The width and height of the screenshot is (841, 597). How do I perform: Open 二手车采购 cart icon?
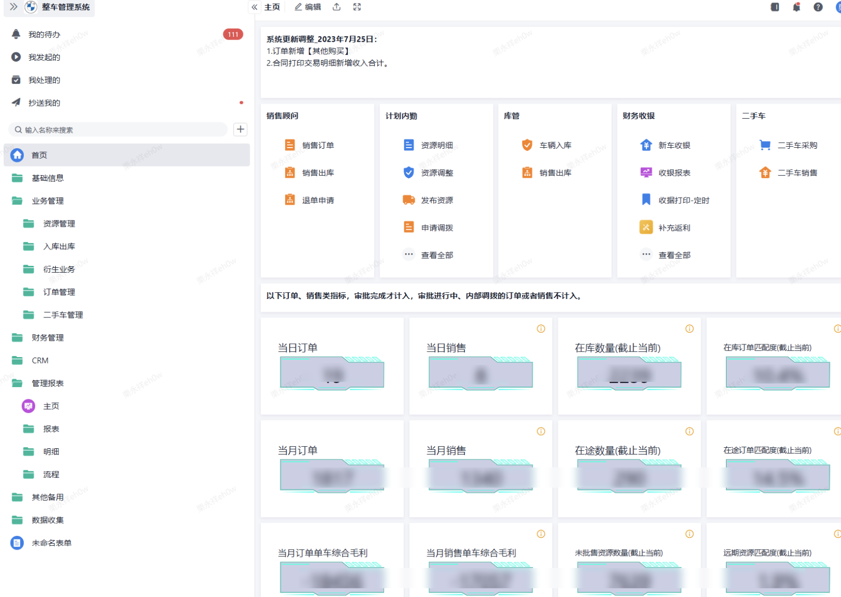pyautogui.click(x=765, y=145)
